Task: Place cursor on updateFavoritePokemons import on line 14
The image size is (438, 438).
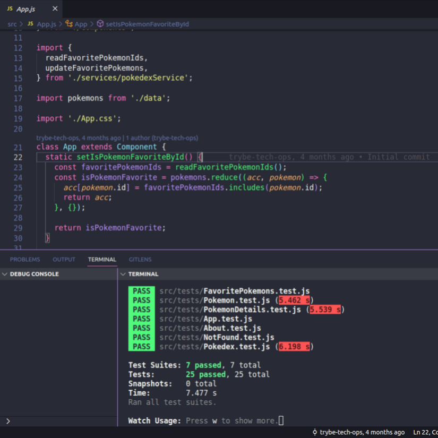Action: 95,68
